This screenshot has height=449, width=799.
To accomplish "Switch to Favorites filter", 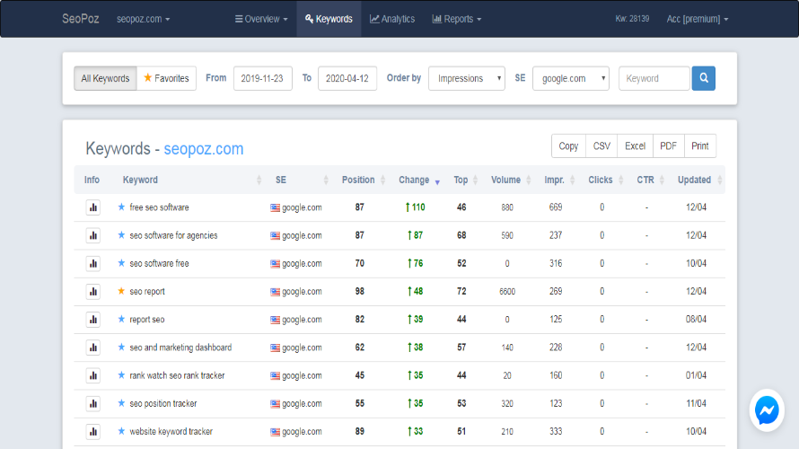I will (x=166, y=78).
